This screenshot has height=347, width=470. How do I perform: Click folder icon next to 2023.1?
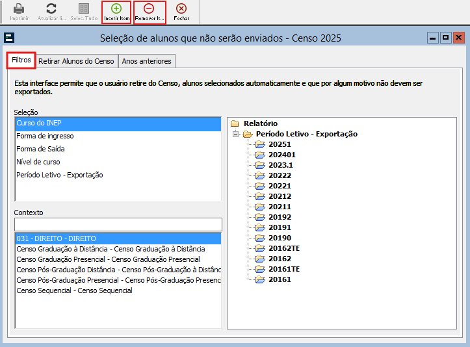coord(260,165)
